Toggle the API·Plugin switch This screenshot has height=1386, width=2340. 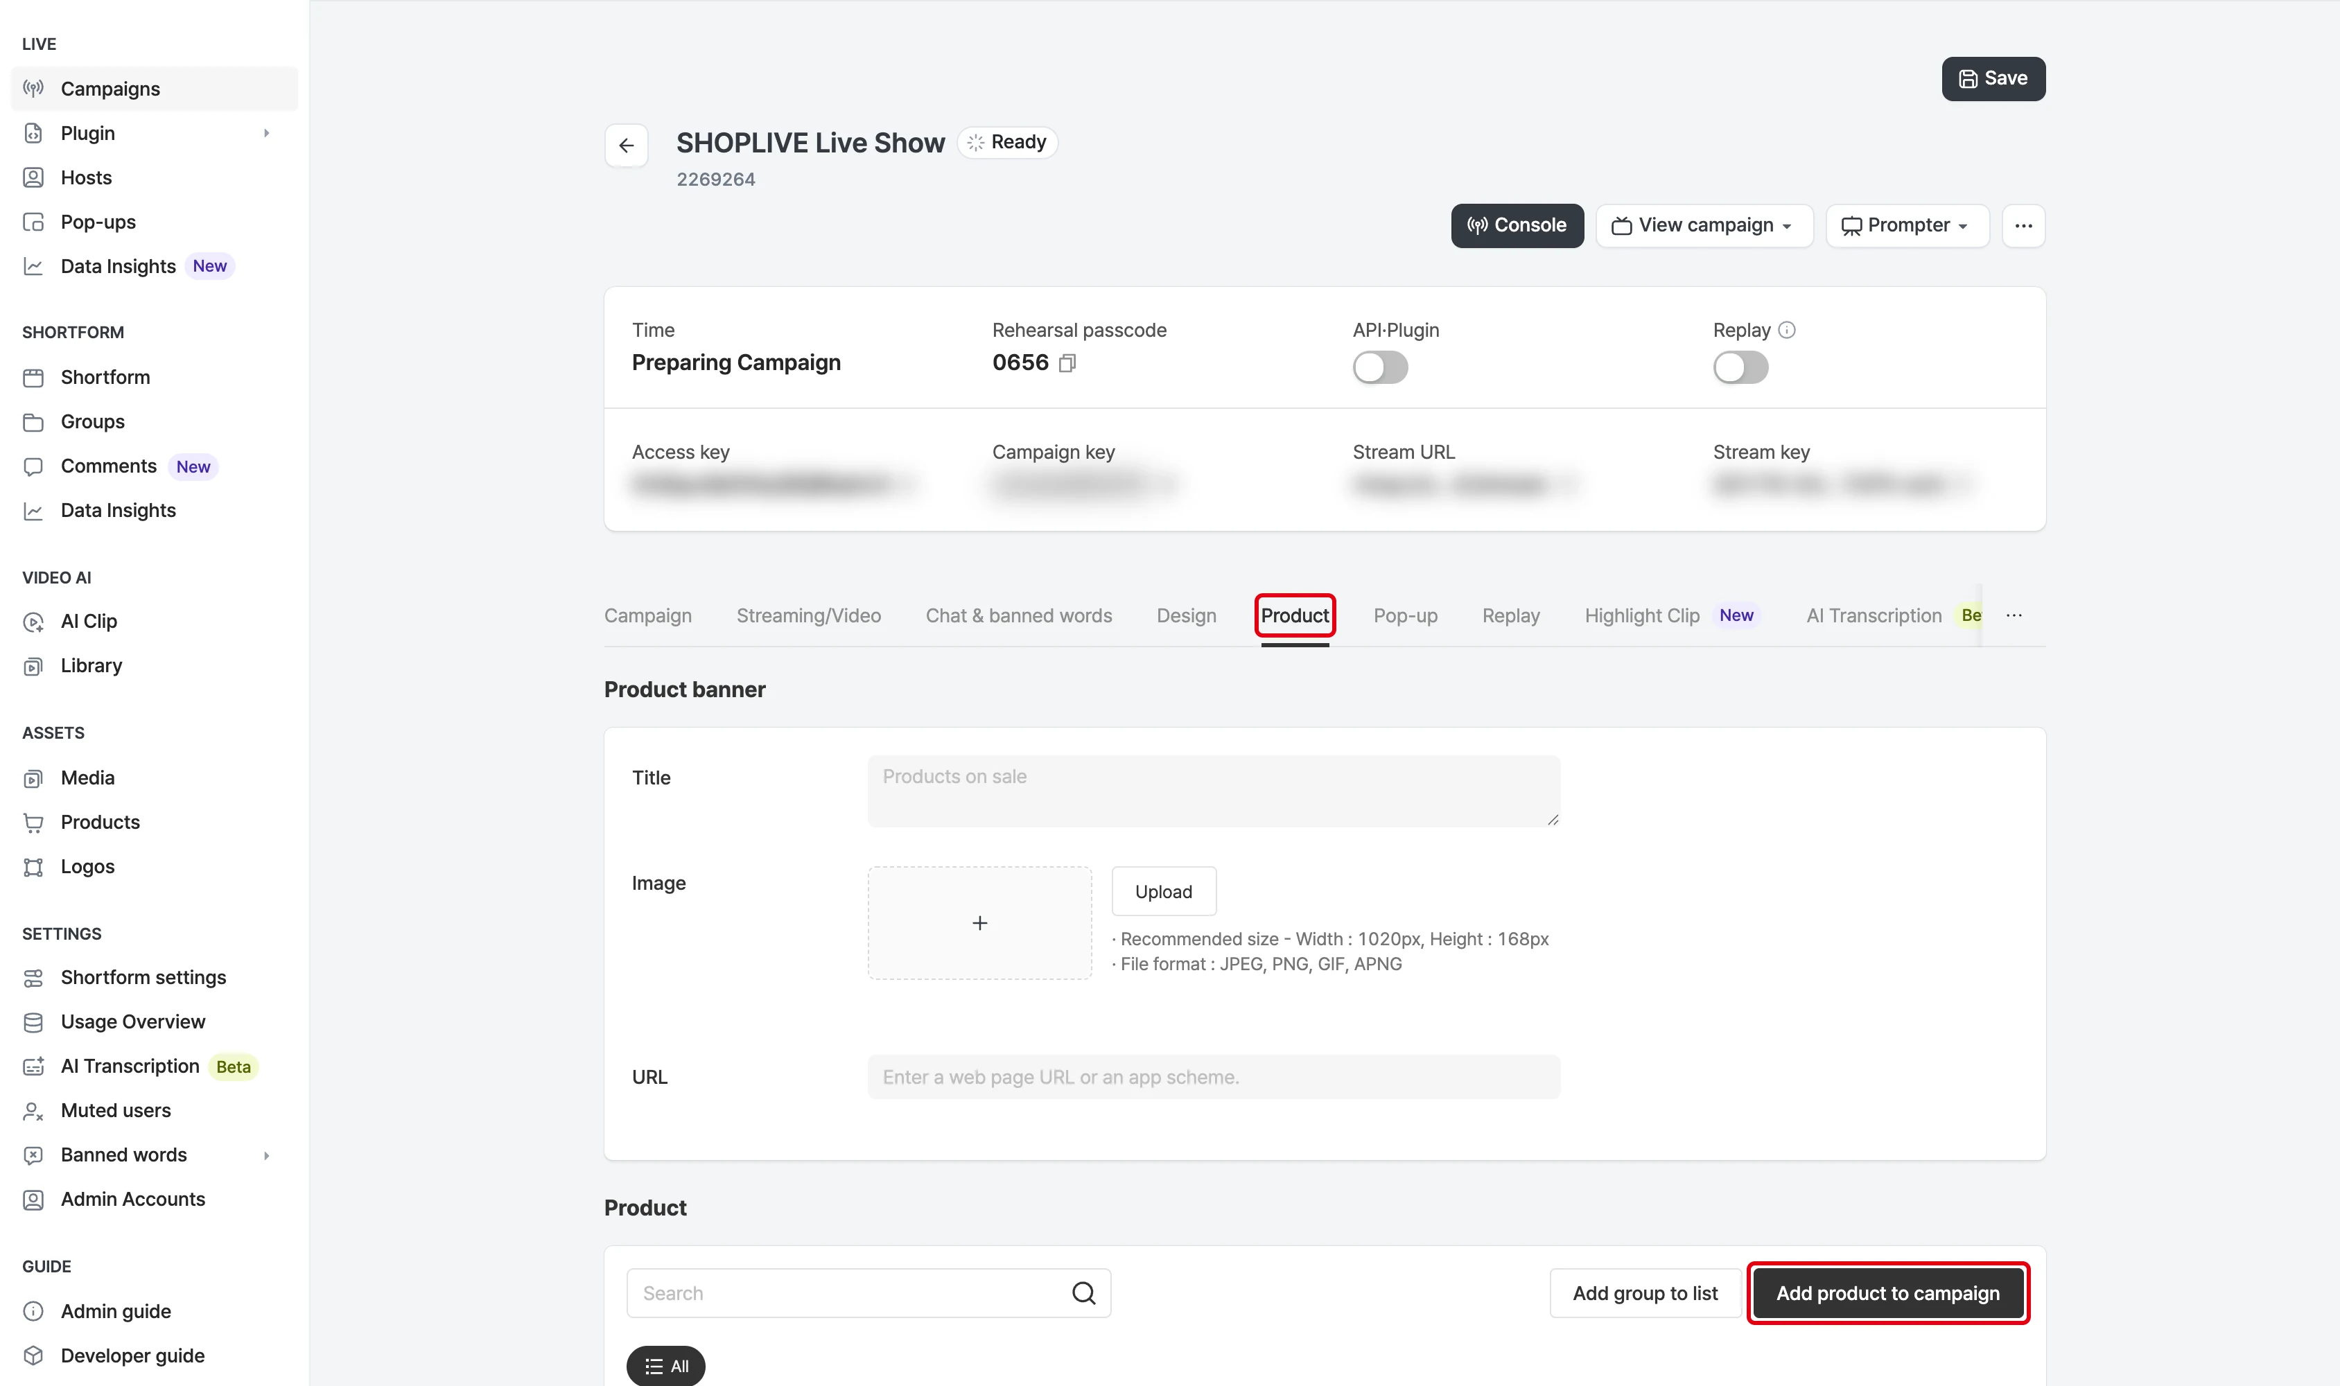coord(1380,367)
